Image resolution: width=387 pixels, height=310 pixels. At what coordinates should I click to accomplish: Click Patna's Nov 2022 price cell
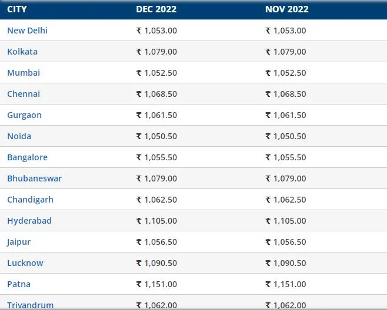286,284
